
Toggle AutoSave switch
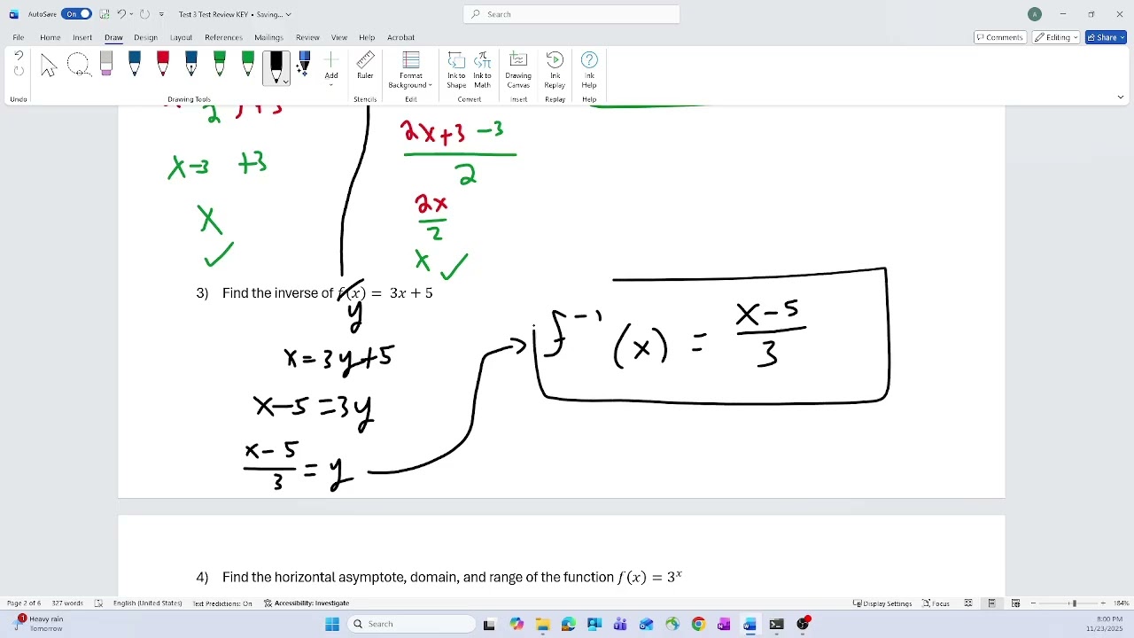click(76, 14)
